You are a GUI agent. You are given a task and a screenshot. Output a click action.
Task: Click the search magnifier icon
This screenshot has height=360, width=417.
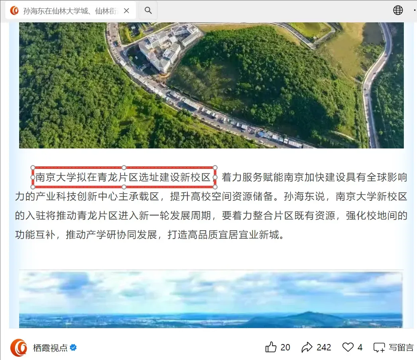pos(148,10)
